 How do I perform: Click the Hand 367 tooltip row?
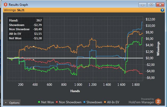[x=25, y=20]
